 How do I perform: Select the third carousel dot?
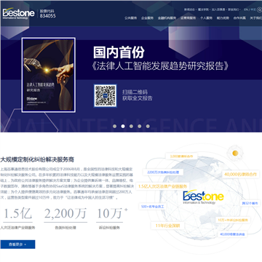[131, 126]
